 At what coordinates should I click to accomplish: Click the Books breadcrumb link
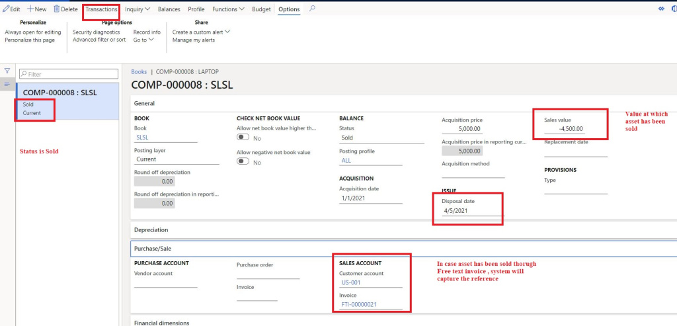[x=139, y=71]
